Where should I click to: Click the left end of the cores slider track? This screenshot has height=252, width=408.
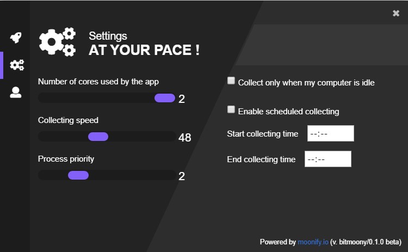tap(43, 98)
